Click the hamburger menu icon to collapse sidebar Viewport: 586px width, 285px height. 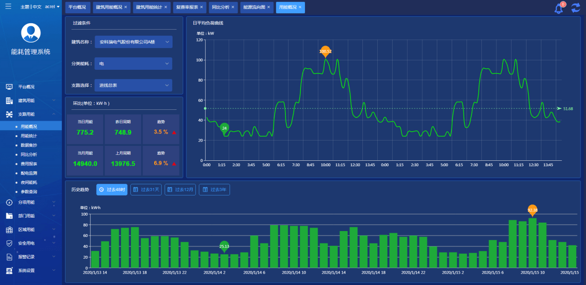click(8, 6)
